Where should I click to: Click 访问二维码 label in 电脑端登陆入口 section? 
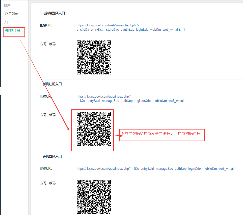pyautogui.click(x=48, y=44)
